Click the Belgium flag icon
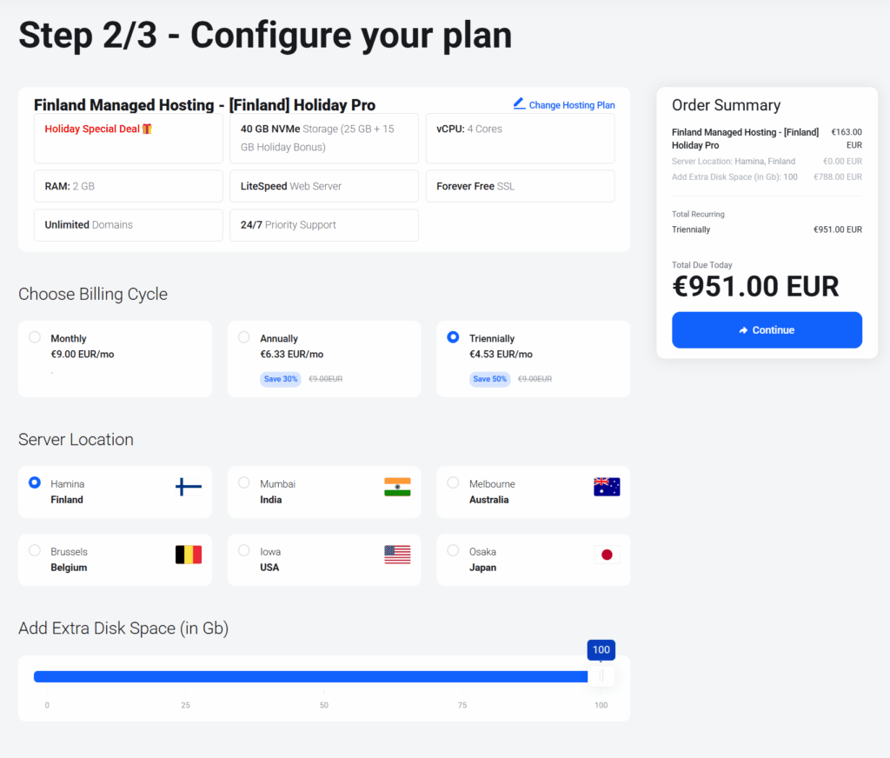 point(187,555)
